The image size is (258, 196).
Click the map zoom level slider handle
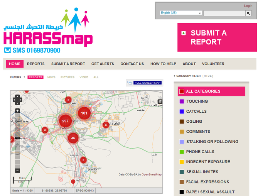pyautogui.click(x=17, y=138)
